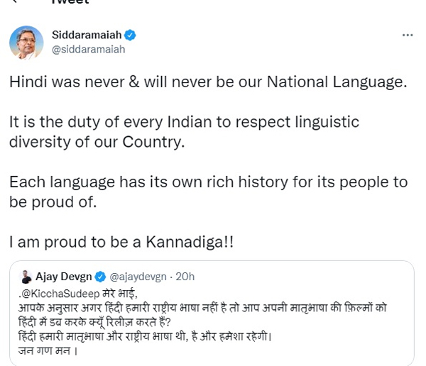
Task: Click Ajay Devgn's small avatar
Action: point(26,277)
